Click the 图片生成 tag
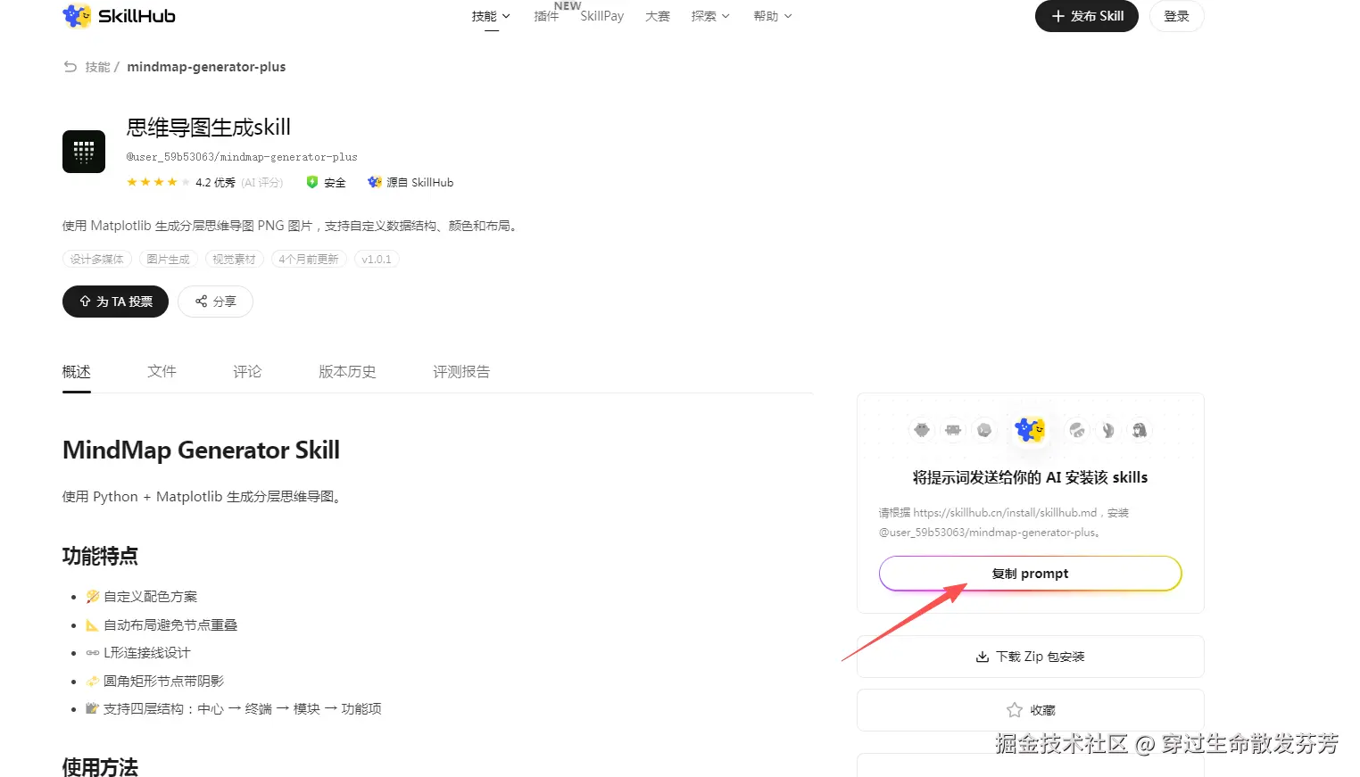Image resolution: width=1360 pixels, height=777 pixels. [x=169, y=260]
